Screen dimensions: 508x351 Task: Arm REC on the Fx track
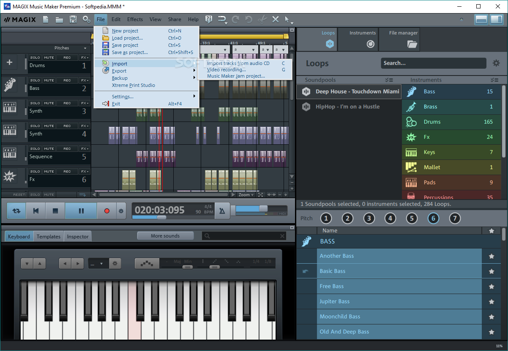67,171
